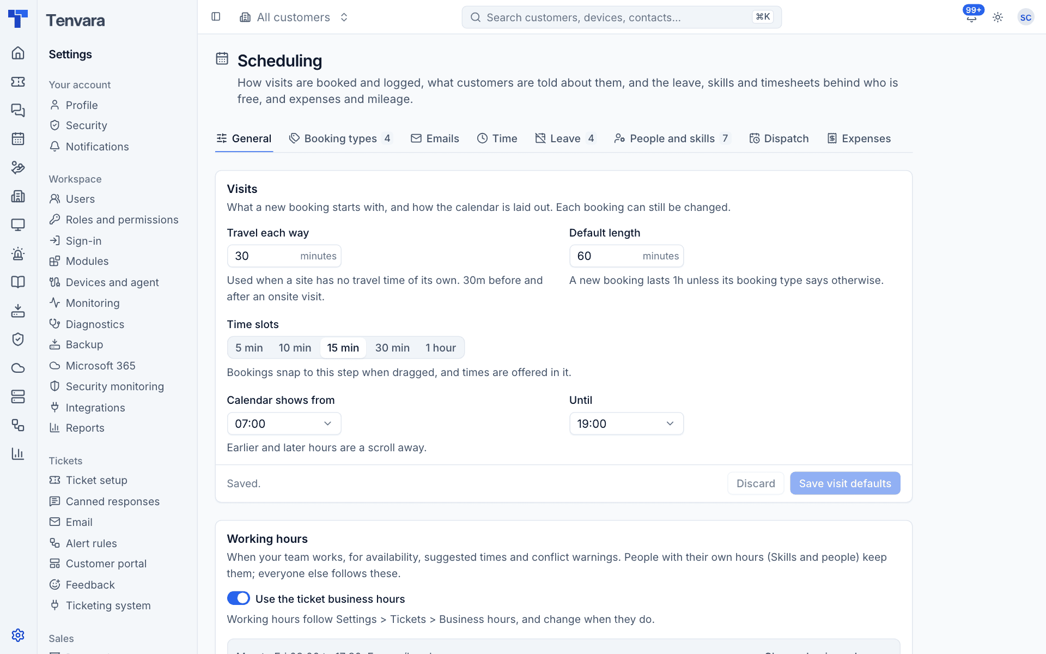This screenshot has width=1046, height=654.
Task: Select the 5 min time slot
Action: pyautogui.click(x=249, y=348)
